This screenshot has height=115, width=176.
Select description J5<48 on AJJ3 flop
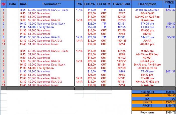click(147, 10)
